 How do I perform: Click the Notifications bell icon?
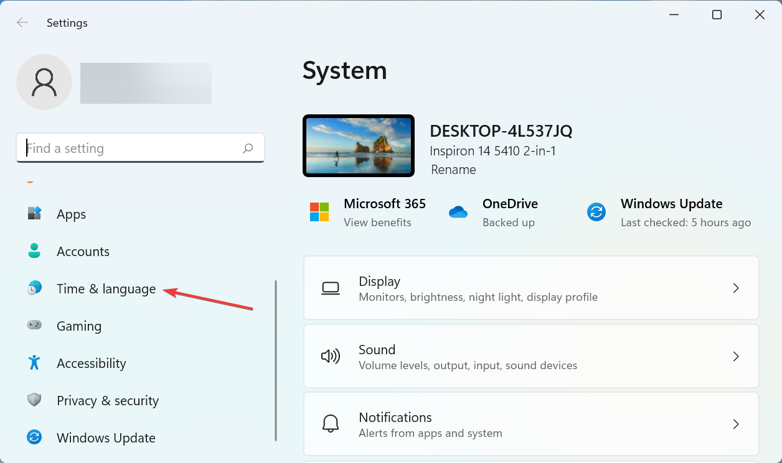point(331,424)
